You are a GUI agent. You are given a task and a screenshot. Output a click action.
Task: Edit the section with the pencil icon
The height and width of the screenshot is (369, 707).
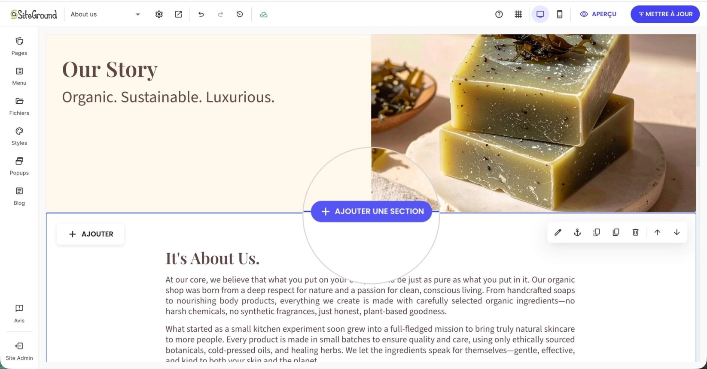click(x=558, y=232)
